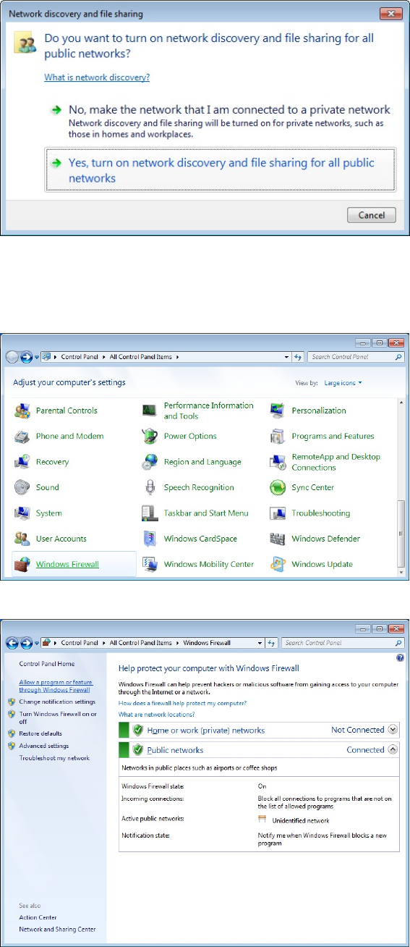This screenshot has height=947, width=410.
Task: Open Phone and Modem icon
Action: (x=22, y=436)
